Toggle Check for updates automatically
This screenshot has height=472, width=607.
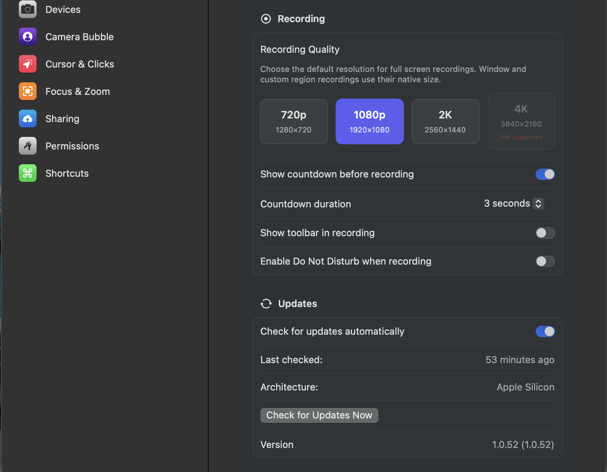pyautogui.click(x=545, y=331)
